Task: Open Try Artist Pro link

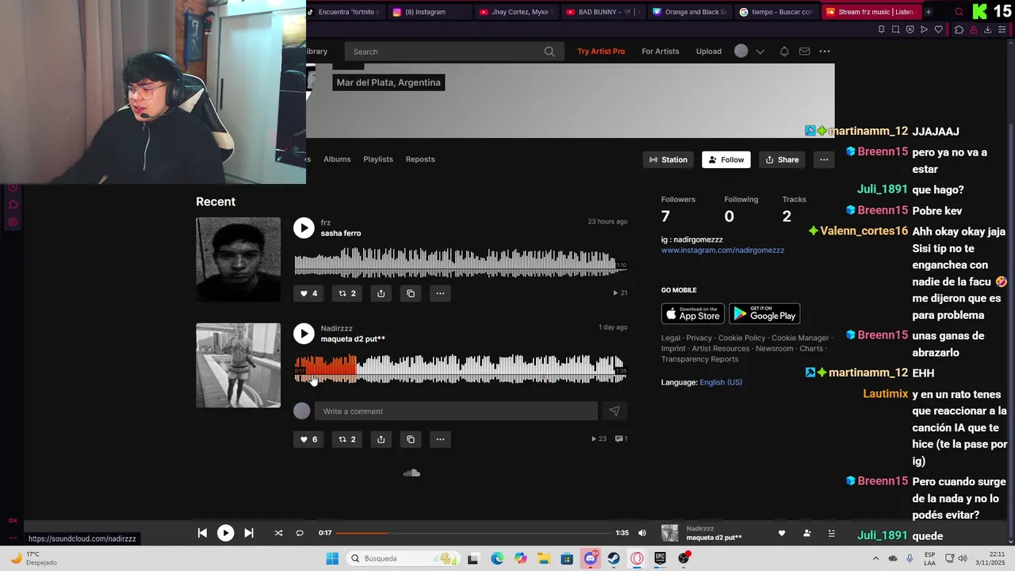Action: point(601,52)
